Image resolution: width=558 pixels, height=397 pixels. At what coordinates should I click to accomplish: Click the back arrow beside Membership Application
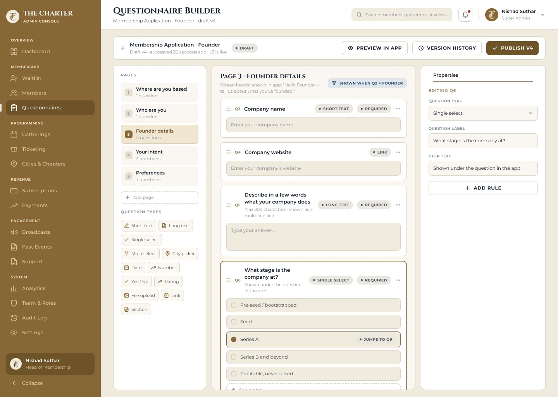123,48
